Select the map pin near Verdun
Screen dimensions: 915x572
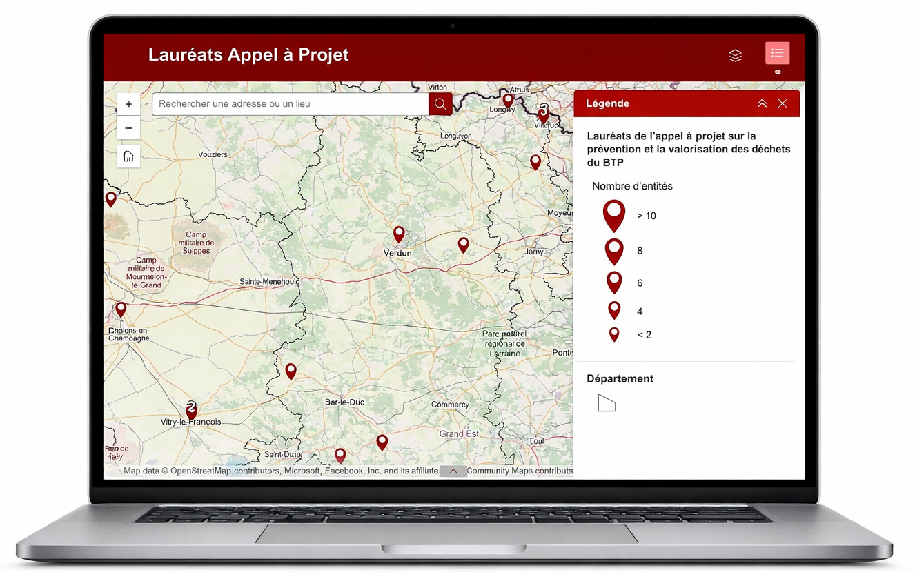click(399, 235)
